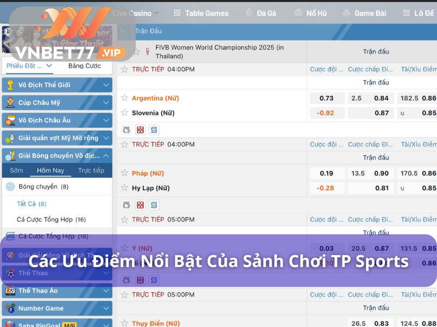
Task: Open the blue statistics icon under Hy Lạp (Nữ)
Action: click(x=154, y=205)
